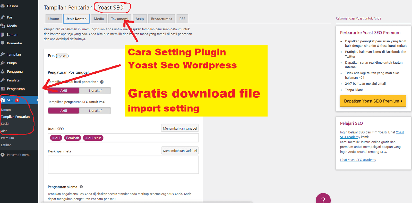Open the Dasbor menu item
The height and width of the screenshot is (203, 412).
[x=19, y=6]
